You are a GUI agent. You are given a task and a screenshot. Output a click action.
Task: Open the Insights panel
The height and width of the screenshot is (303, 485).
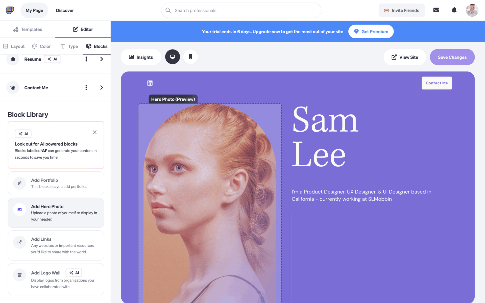point(141,57)
